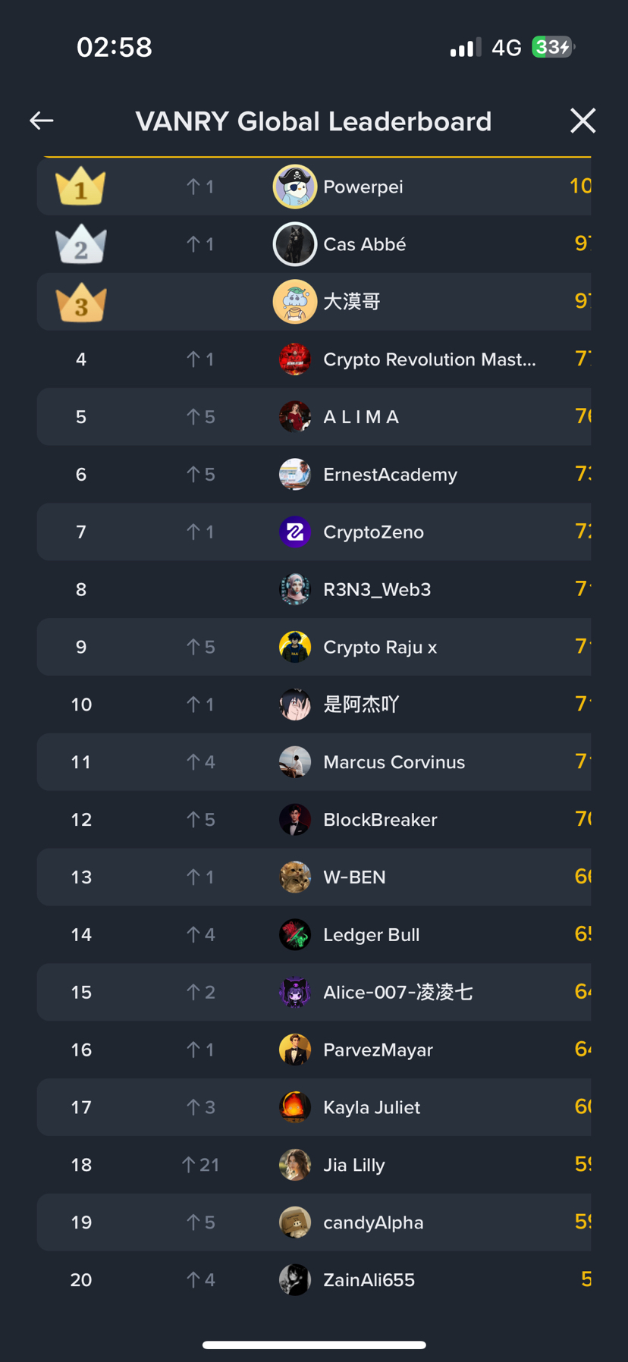Select Marcus Corvinus name
The height and width of the screenshot is (1362, 628).
[394, 762]
